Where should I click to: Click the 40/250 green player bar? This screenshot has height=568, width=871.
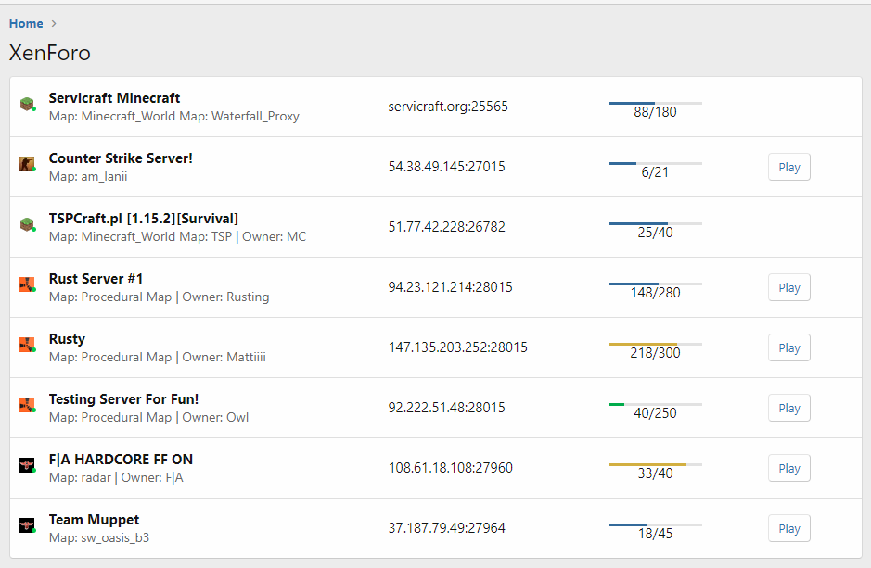point(655,405)
